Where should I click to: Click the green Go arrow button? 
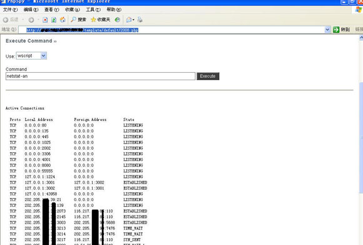pyautogui.click(x=336, y=29)
